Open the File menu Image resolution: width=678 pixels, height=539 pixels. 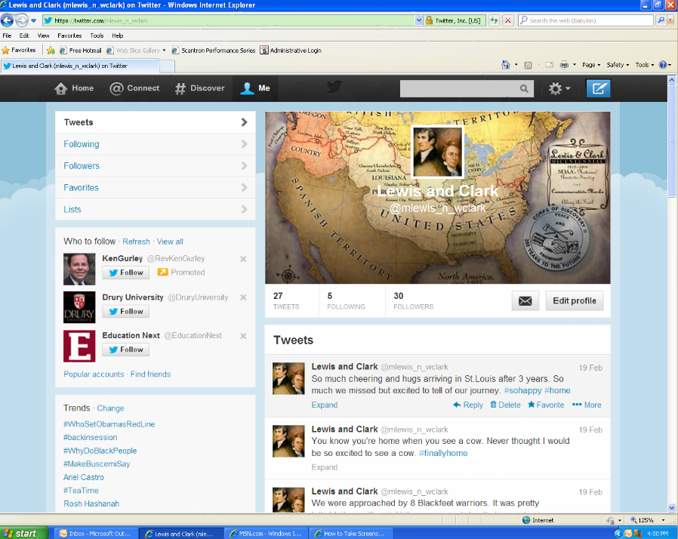[x=7, y=35]
